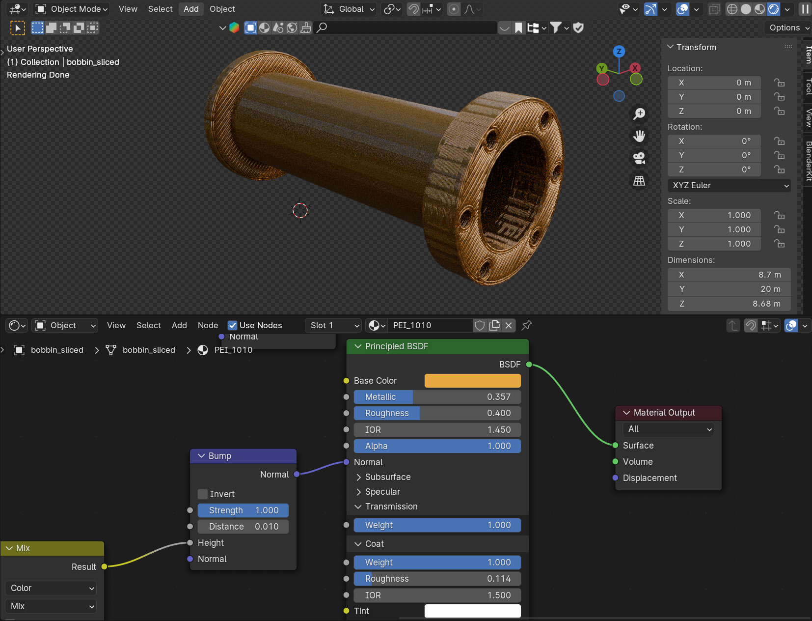Unlink the PEI_1010 material

509,325
